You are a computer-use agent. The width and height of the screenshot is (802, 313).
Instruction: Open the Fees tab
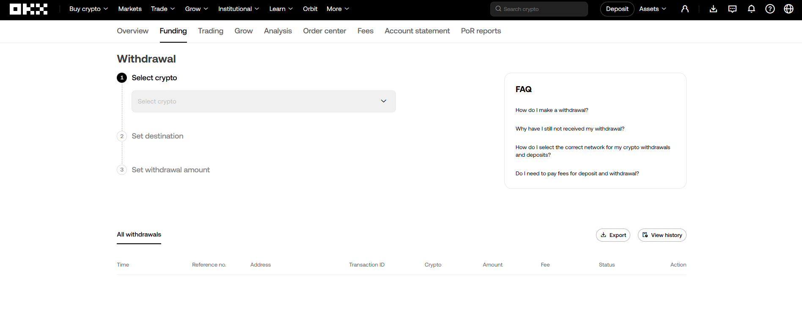365,31
